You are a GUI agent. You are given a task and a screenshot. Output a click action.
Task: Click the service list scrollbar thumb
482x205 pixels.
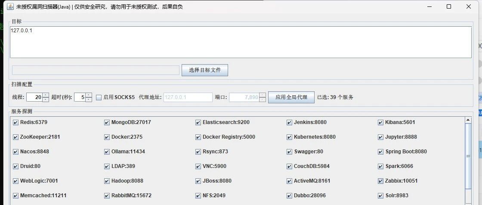(468, 156)
